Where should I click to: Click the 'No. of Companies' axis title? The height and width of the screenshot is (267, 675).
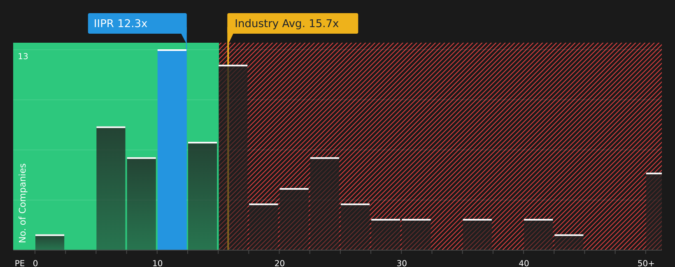(23, 203)
